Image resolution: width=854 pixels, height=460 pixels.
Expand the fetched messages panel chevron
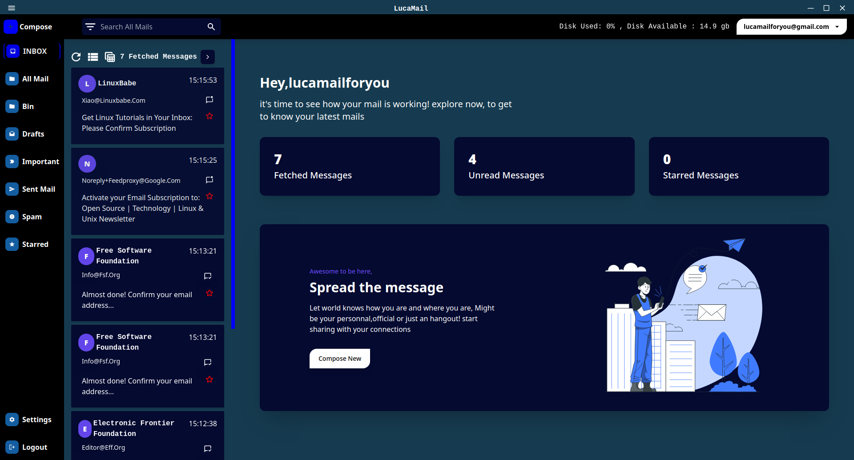pos(207,57)
